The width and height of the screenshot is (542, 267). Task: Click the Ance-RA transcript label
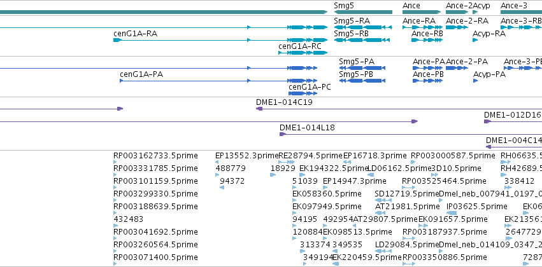coord(419,21)
